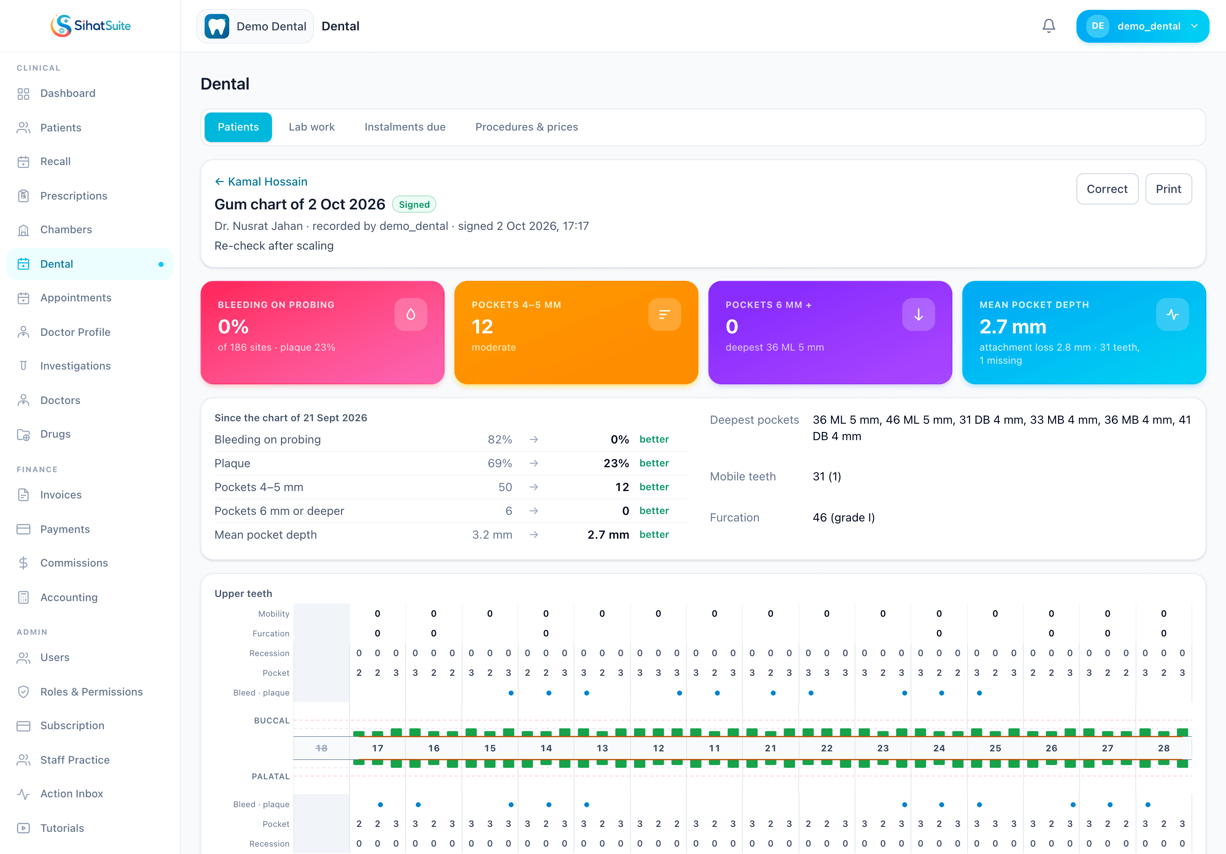This screenshot has height=854, width=1226.
Task: Click the Demo Dental tooth logo icon
Action: [217, 26]
